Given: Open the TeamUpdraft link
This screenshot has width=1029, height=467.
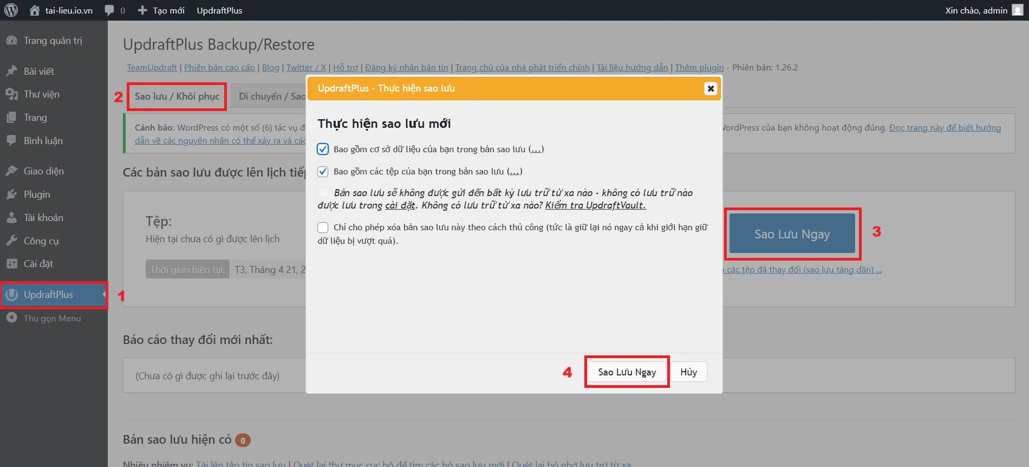Looking at the screenshot, I should [152, 68].
